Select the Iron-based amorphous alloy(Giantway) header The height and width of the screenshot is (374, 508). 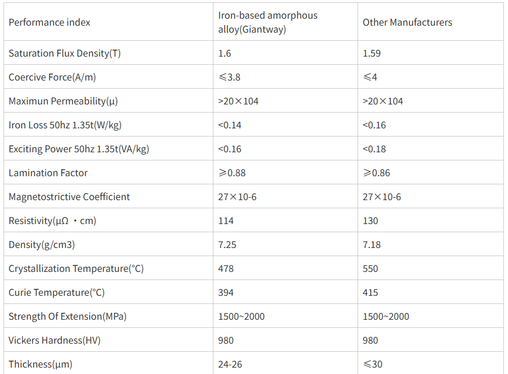point(268,22)
